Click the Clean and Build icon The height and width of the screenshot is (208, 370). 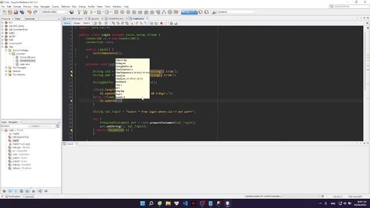click(85, 12)
